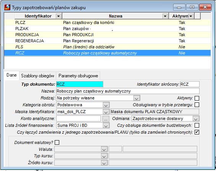Click 'Plan zakupów' name cell
Screen dimensions: 216x171
click(76, 29)
